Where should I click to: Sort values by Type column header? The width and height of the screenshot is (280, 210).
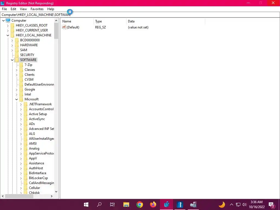click(110, 21)
